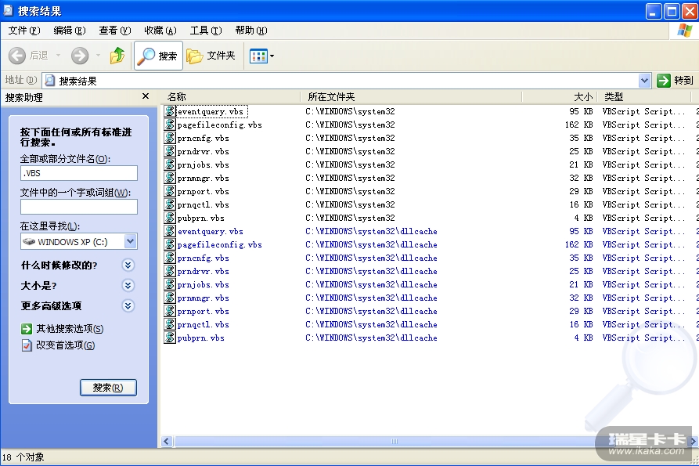
Task: Select blue pubprn.vbs dllcache file icon
Action: point(169,338)
